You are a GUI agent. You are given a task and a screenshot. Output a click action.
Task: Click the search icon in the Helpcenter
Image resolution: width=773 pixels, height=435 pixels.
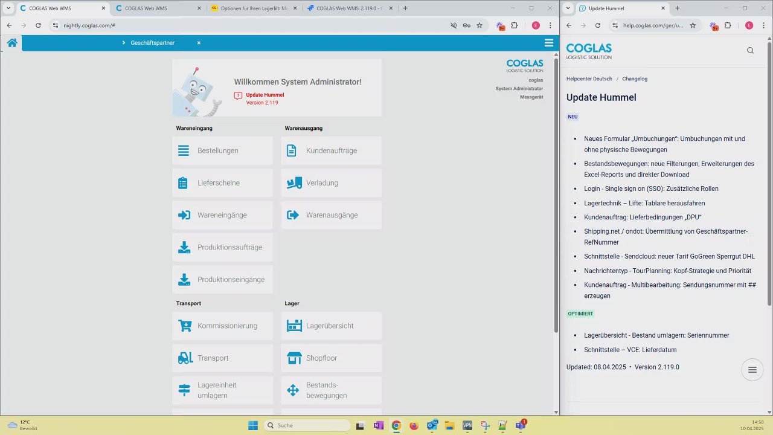tap(750, 50)
